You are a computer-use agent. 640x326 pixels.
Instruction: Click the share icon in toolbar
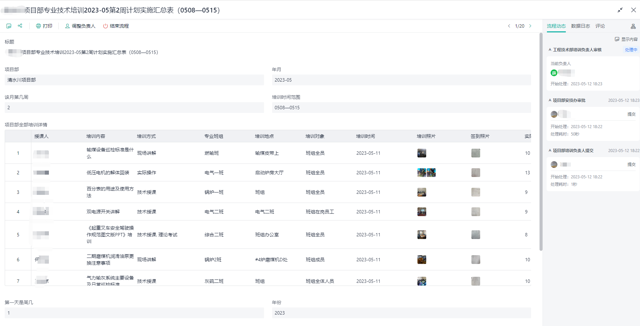click(20, 26)
